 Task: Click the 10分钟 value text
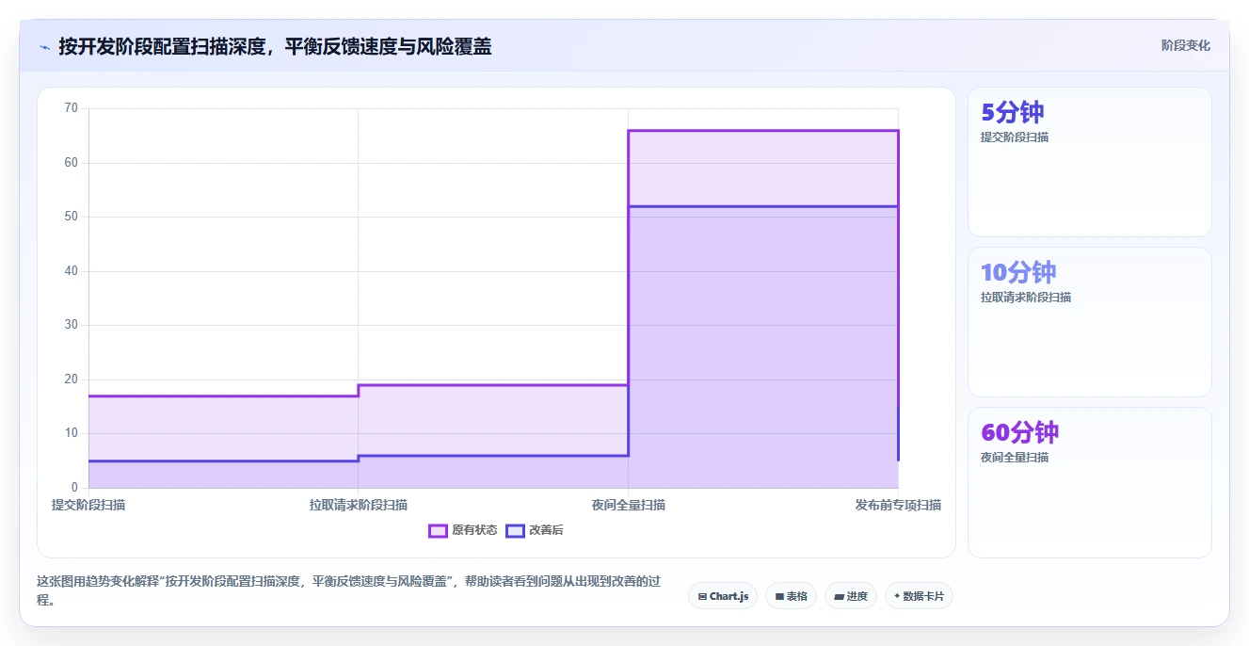click(x=1018, y=272)
